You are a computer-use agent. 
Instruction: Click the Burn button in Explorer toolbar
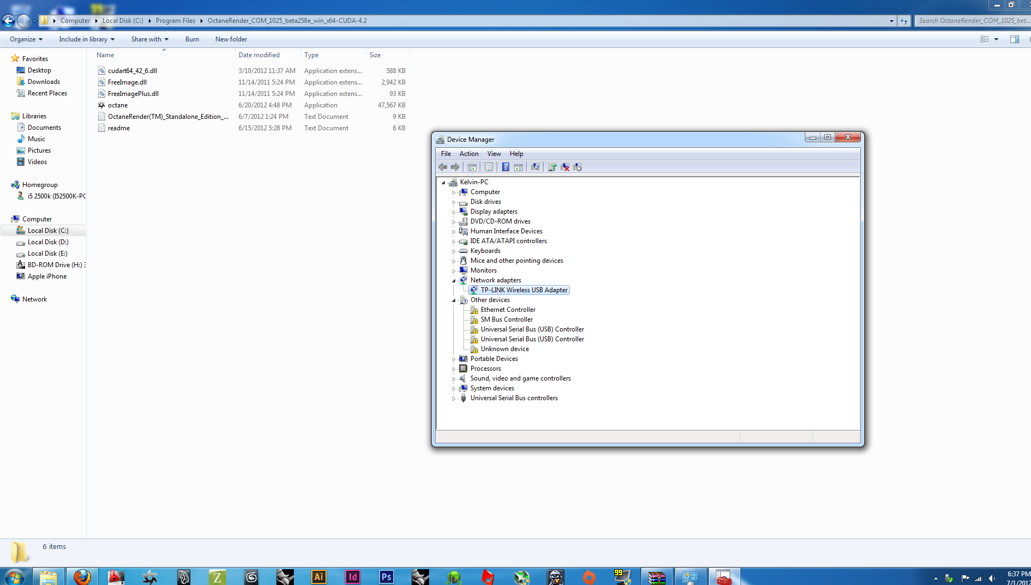(x=192, y=39)
